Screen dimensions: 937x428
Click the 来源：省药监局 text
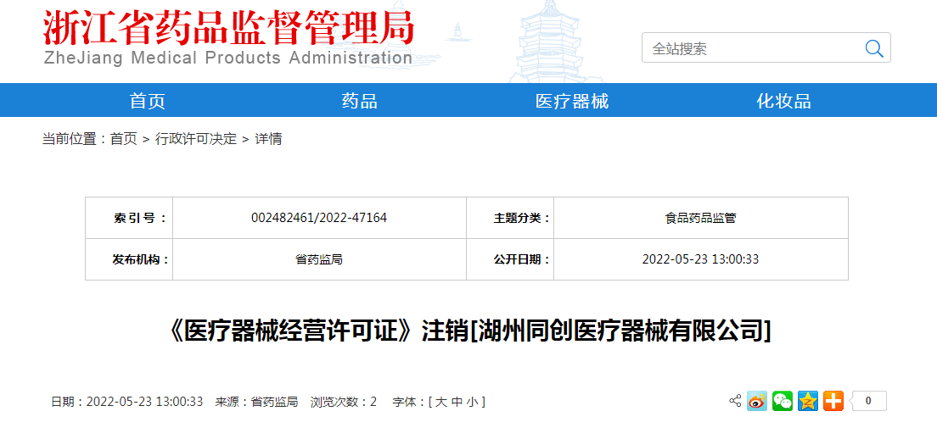tap(256, 402)
